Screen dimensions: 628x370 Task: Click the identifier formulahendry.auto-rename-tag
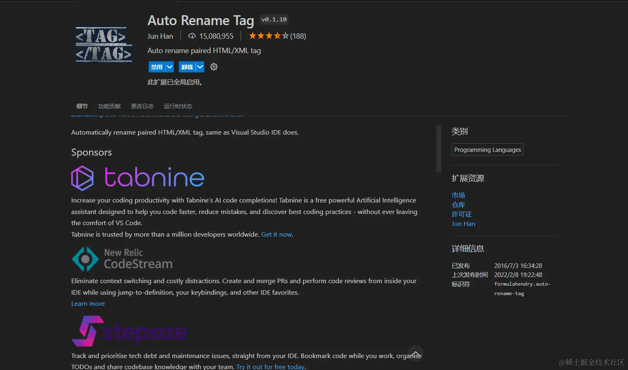[x=522, y=289]
